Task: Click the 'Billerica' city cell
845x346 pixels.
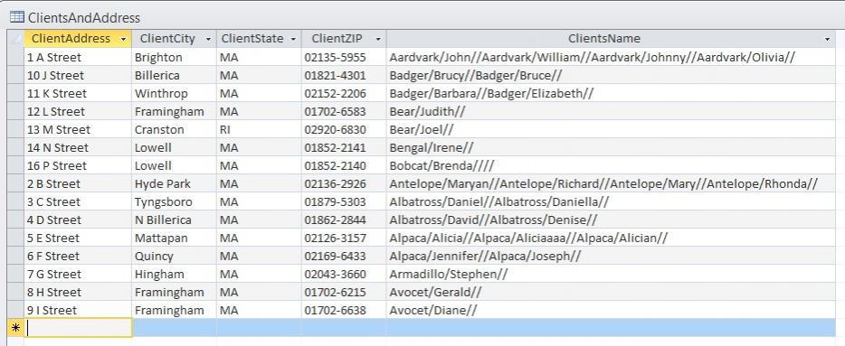Action: [x=174, y=75]
